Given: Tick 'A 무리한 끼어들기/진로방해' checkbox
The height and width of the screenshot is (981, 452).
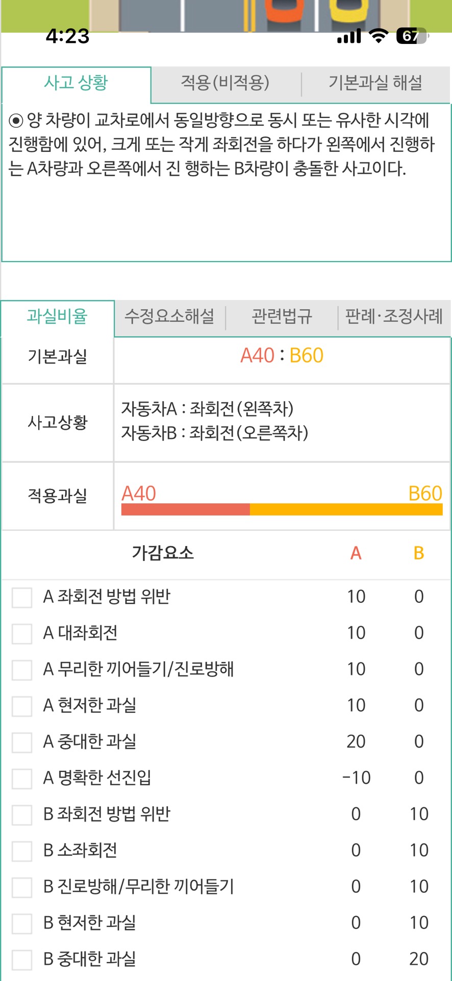Looking at the screenshot, I should tap(22, 669).
